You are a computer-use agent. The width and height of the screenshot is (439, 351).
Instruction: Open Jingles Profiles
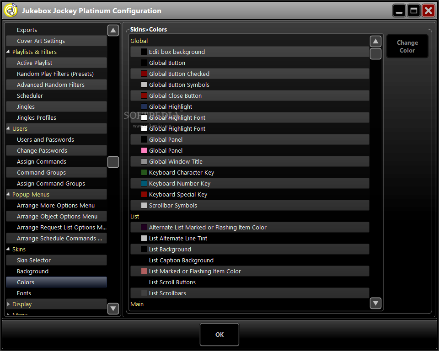[x=56, y=117]
